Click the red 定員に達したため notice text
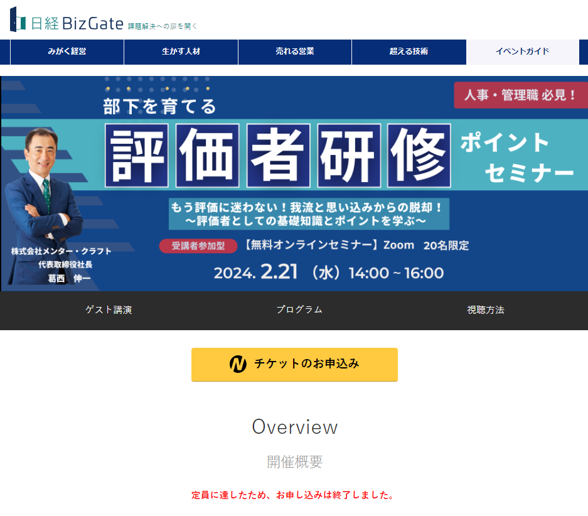Image resolution: width=588 pixels, height=516 pixels. (292, 495)
